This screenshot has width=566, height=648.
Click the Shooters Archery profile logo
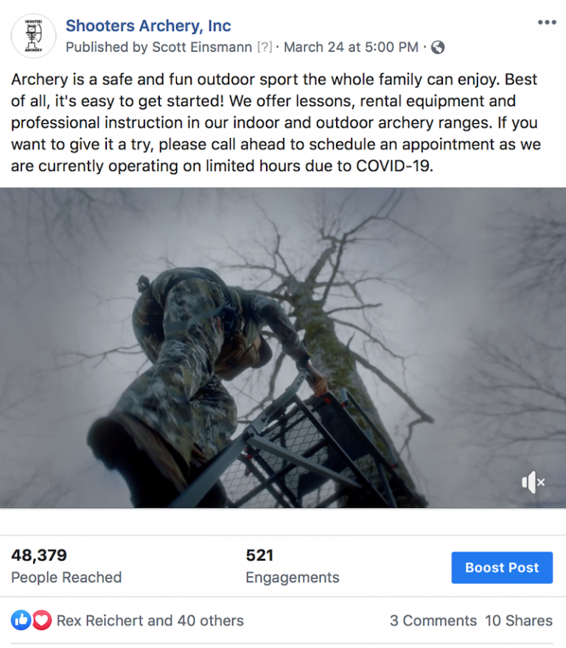coord(33,35)
